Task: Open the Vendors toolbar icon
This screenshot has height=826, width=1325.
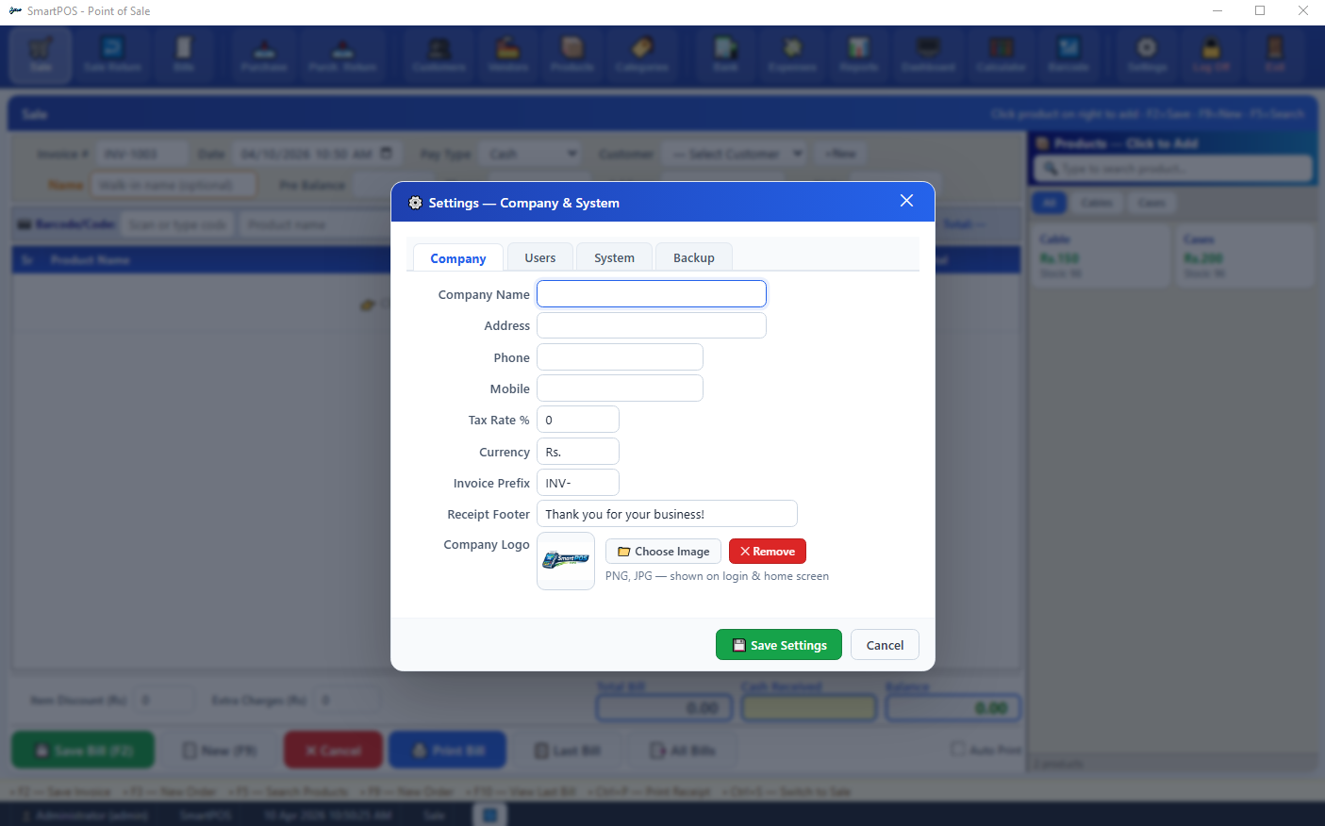Action: [508, 55]
